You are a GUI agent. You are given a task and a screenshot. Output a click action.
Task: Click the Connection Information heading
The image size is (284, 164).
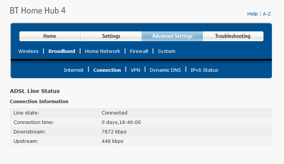(39, 102)
